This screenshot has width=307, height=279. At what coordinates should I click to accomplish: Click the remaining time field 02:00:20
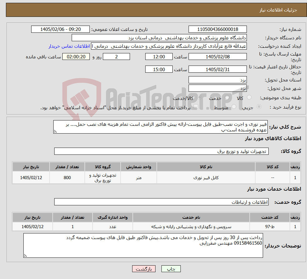[x=76, y=57]
